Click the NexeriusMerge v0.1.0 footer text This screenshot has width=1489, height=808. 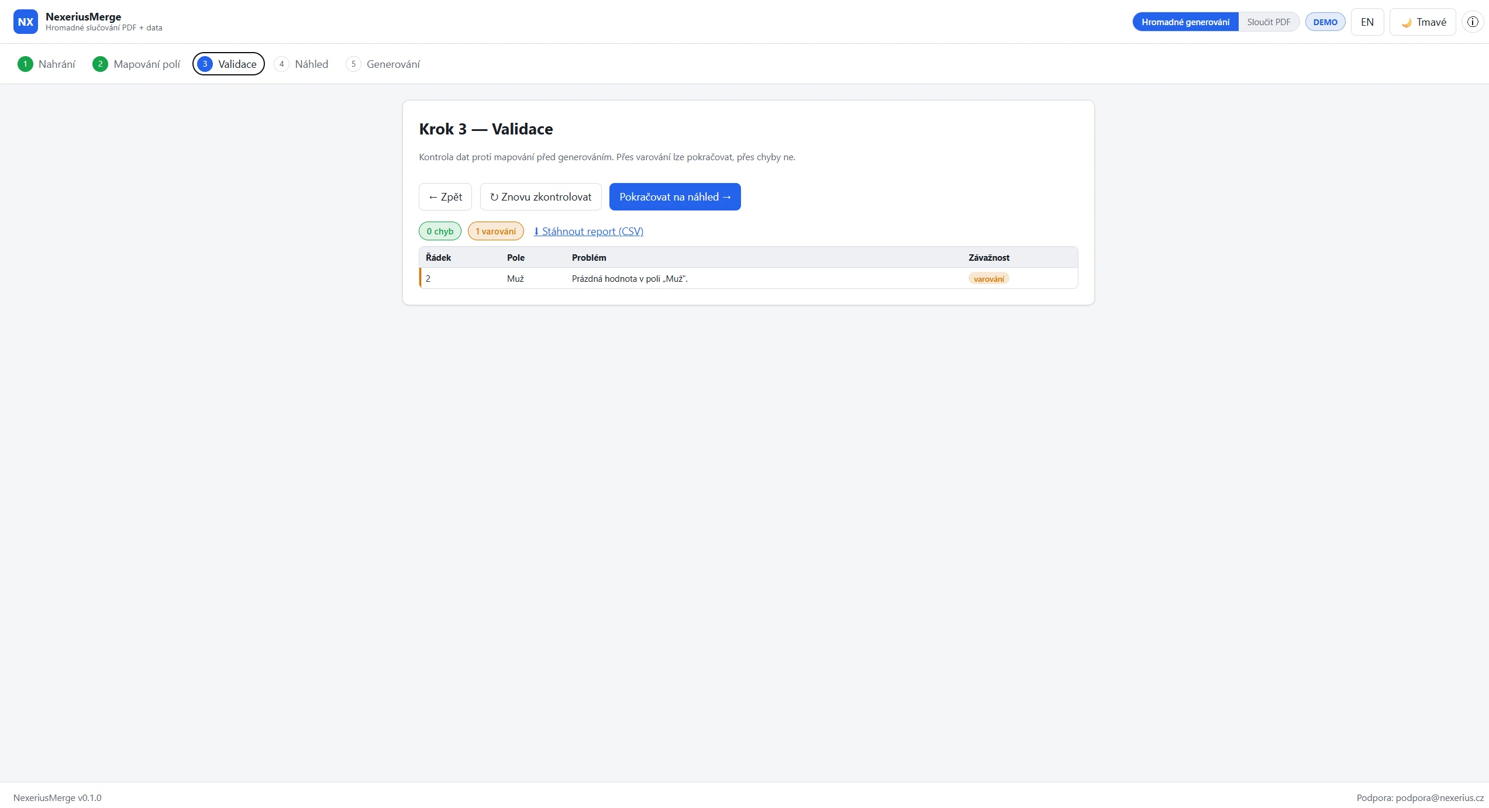(x=57, y=797)
